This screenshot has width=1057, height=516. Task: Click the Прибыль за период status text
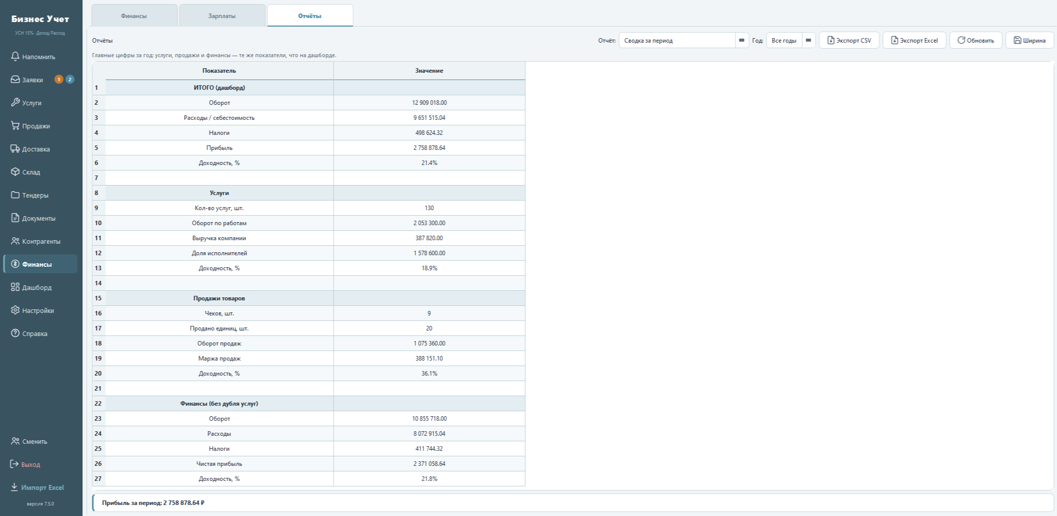click(153, 502)
